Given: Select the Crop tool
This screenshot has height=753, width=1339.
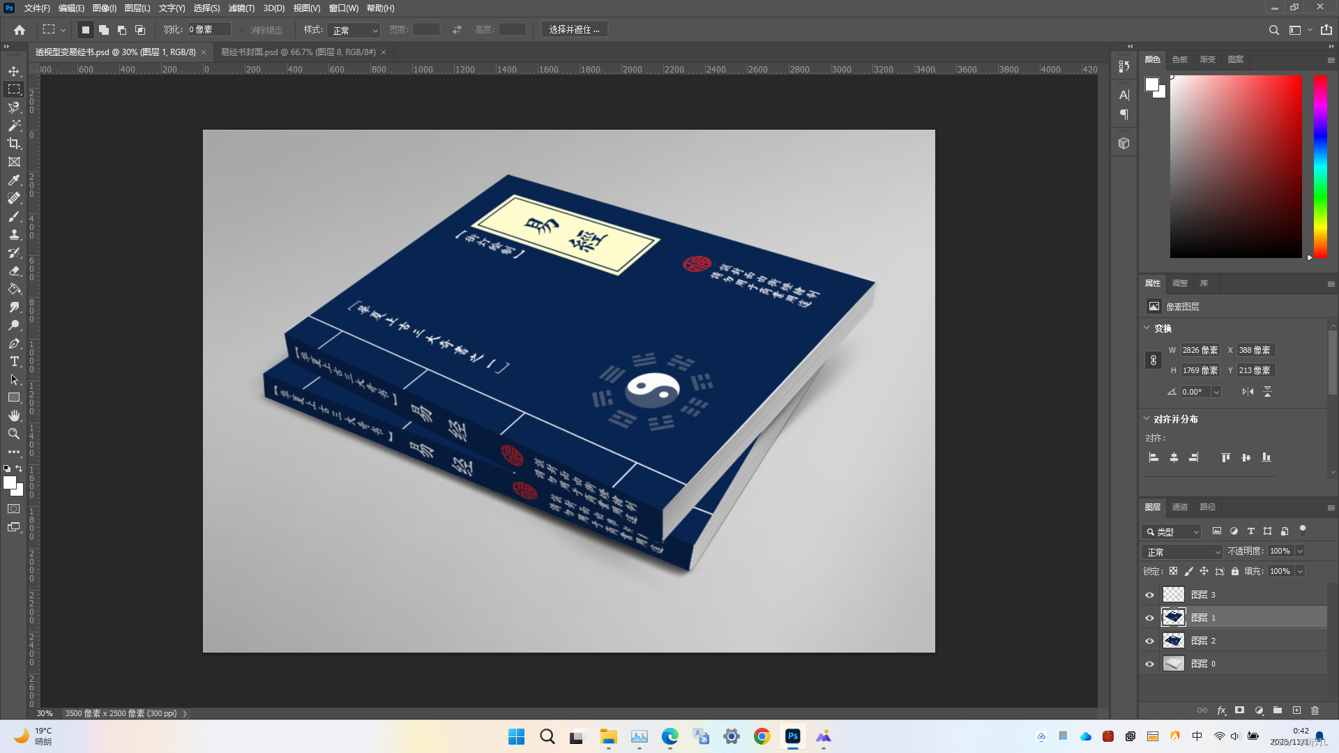Looking at the screenshot, I should 14,144.
